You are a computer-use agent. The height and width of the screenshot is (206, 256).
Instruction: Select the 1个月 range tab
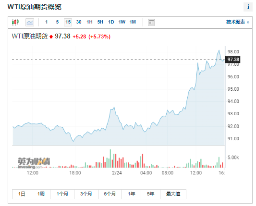pyautogui.click(x=62, y=194)
